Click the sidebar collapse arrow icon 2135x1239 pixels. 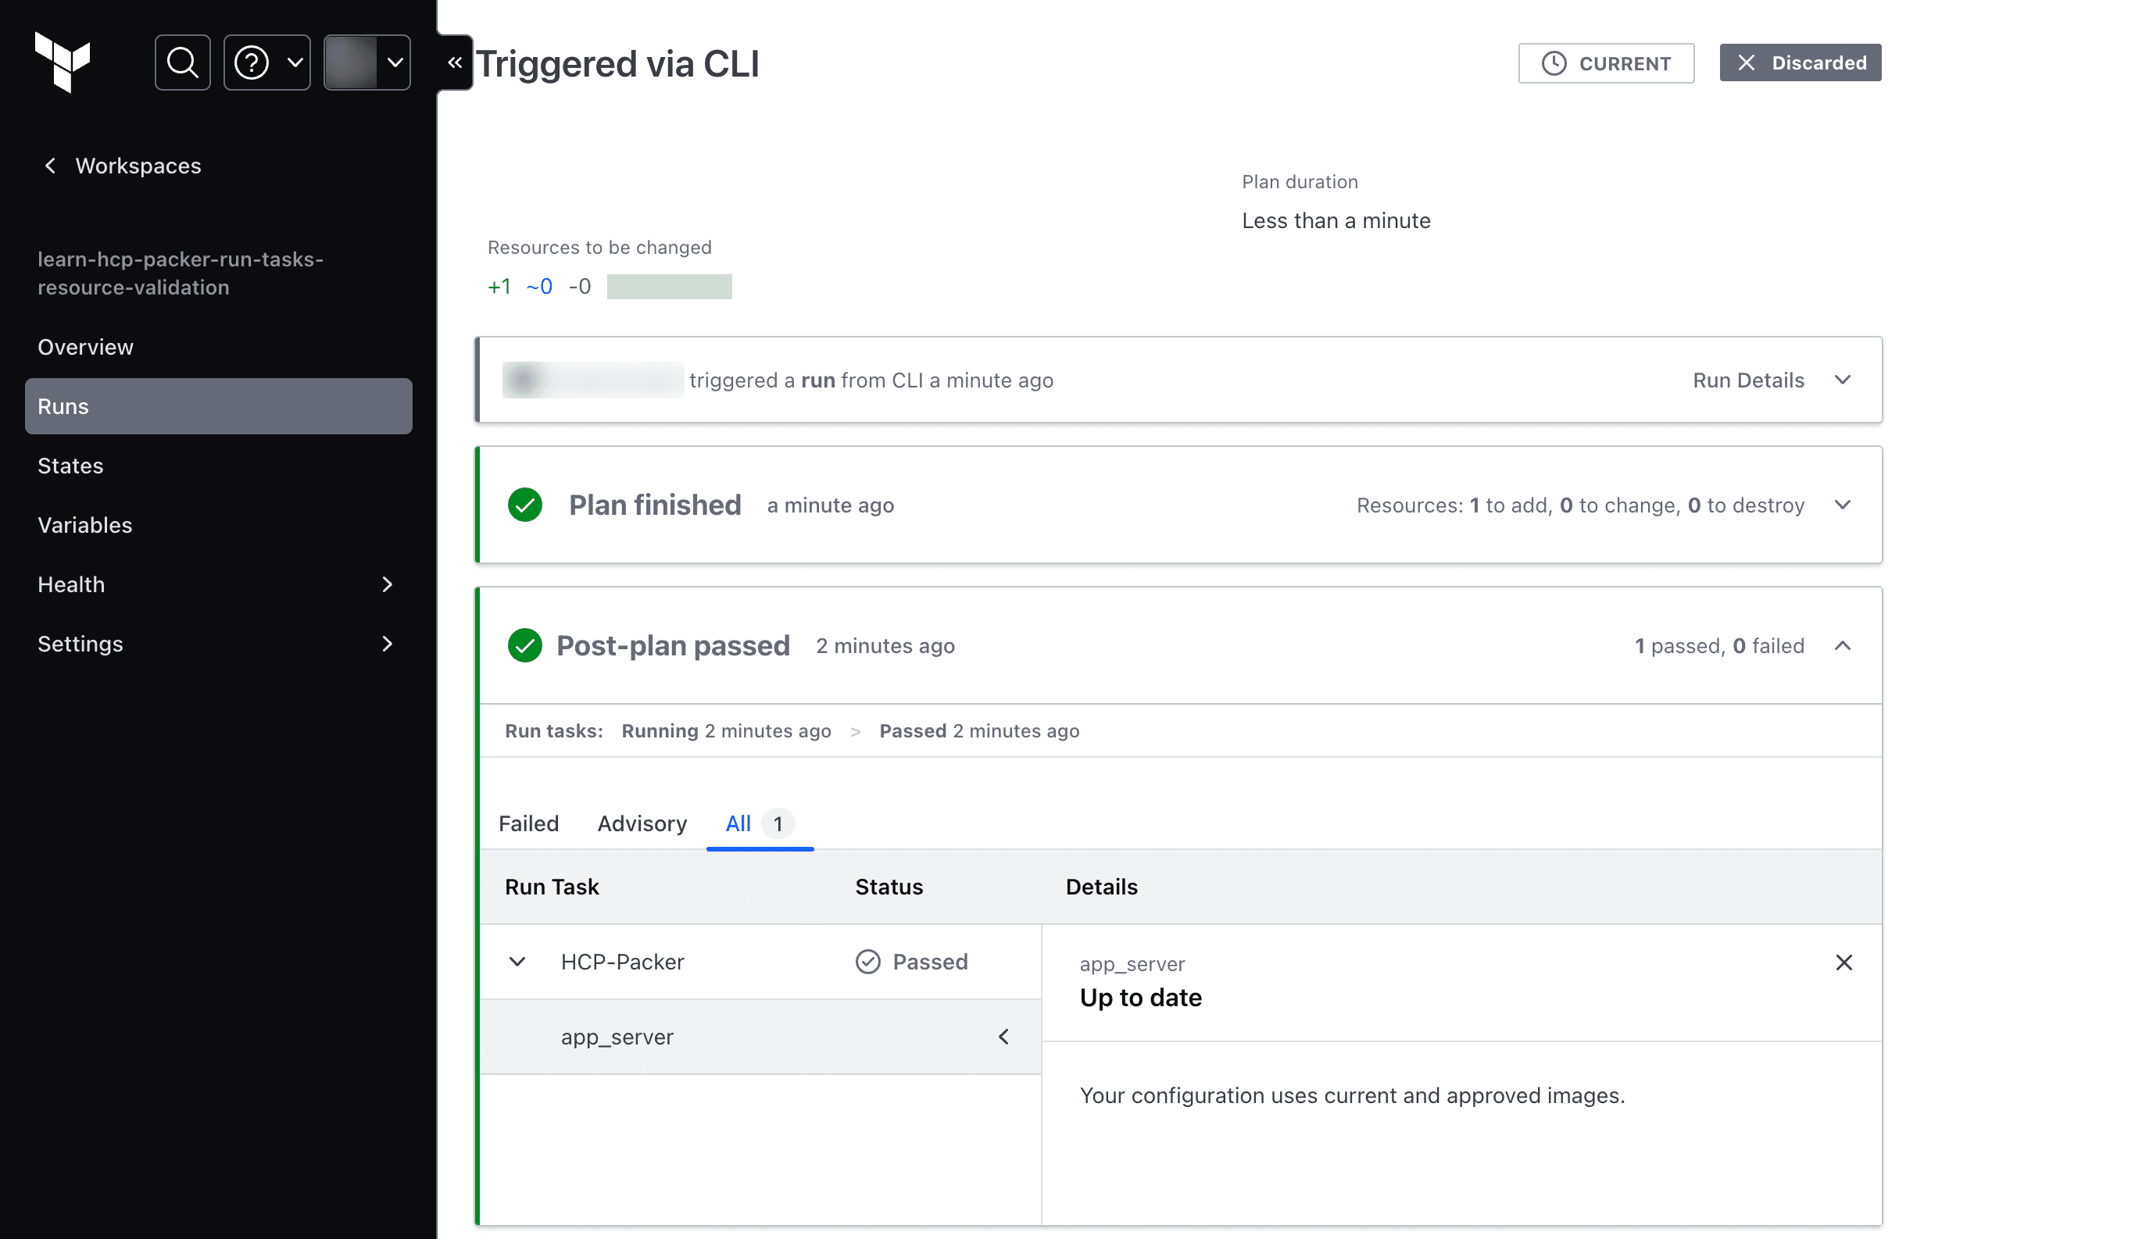pos(453,62)
